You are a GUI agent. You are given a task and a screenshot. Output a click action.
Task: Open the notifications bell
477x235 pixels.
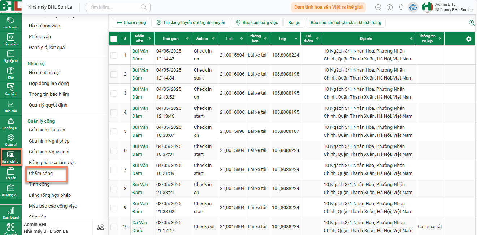(401, 7)
